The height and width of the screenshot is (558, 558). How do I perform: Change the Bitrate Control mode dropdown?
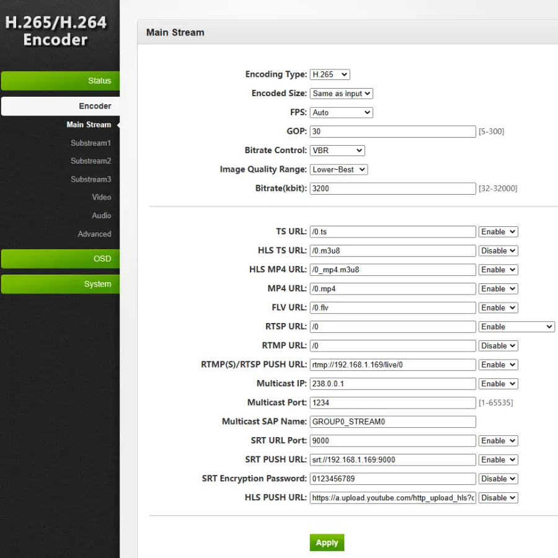(337, 151)
